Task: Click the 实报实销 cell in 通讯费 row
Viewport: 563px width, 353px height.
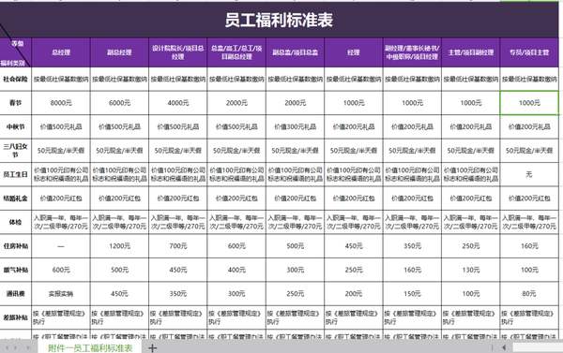Action: tap(61, 293)
